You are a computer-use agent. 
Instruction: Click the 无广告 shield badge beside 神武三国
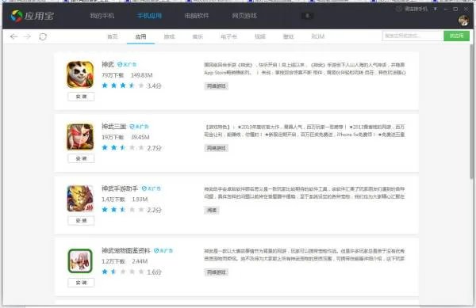pyautogui.click(x=139, y=127)
